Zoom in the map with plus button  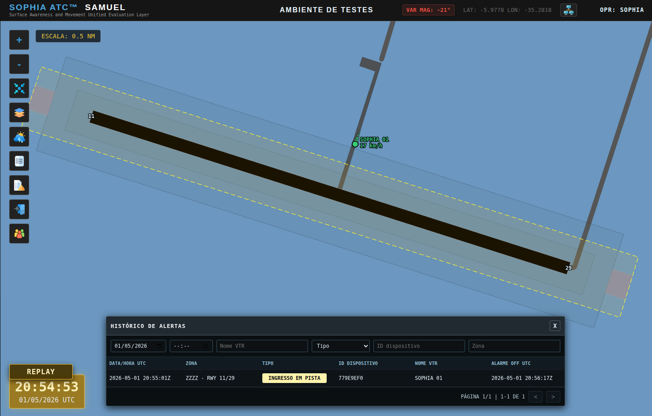(19, 40)
